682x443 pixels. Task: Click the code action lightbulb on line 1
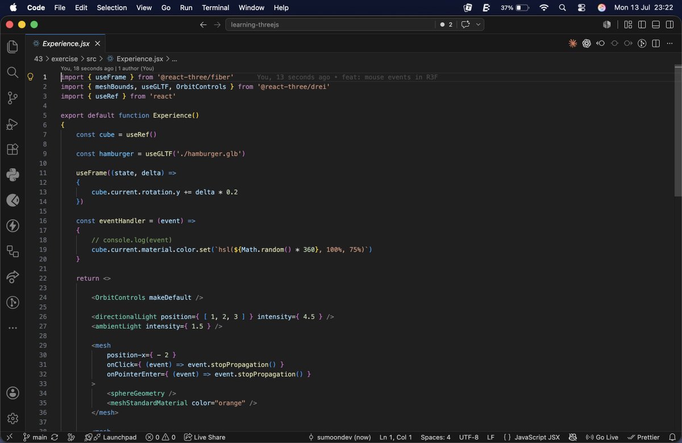[x=31, y=77]
